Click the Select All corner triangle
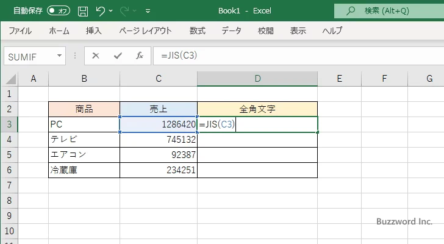The height and width of the screenshot is (244, 444). (10, 79)
